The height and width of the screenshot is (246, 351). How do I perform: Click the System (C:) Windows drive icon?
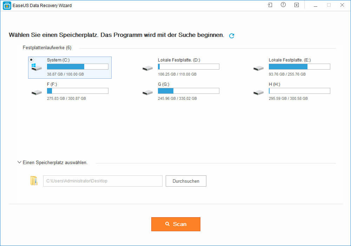(x=36, y=67)
